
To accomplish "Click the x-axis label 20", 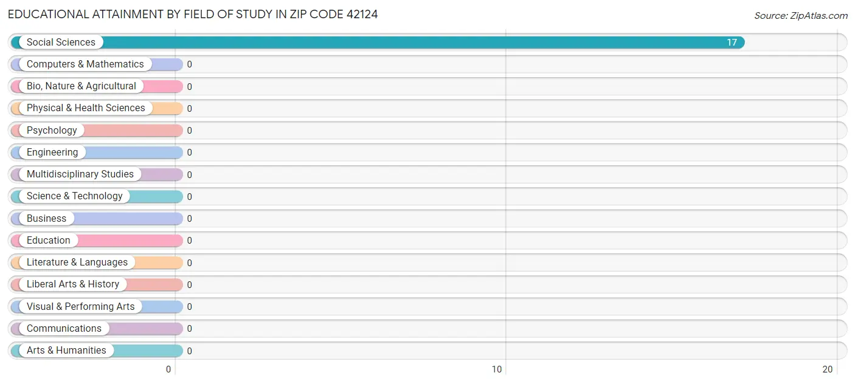I will [x=827, y=369].
